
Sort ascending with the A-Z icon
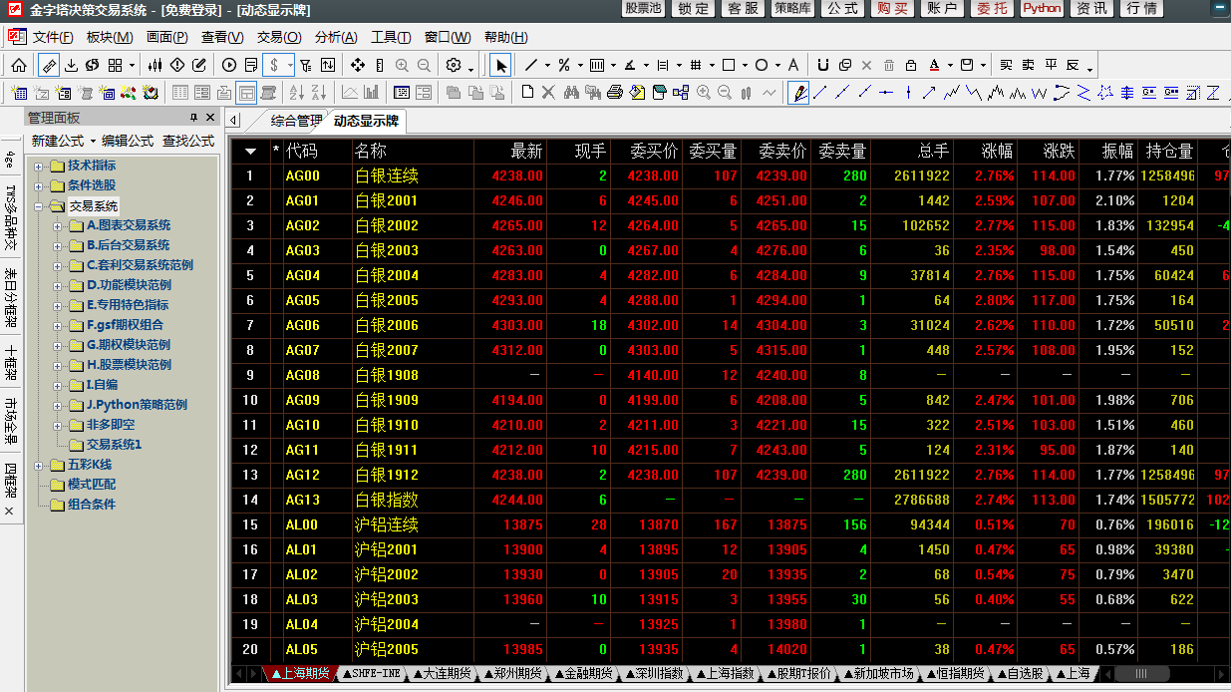coord(296,93)
